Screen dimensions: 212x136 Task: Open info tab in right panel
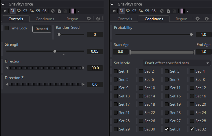(207, 19)
